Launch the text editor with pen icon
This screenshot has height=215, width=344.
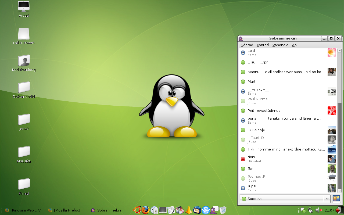pos(171,210)
